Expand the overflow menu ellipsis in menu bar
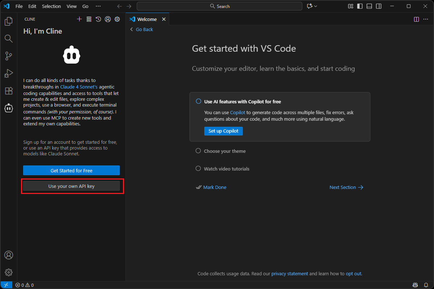The height and width of the screenshot is (289, 434). pyautogui.click(x=98, y=6)
